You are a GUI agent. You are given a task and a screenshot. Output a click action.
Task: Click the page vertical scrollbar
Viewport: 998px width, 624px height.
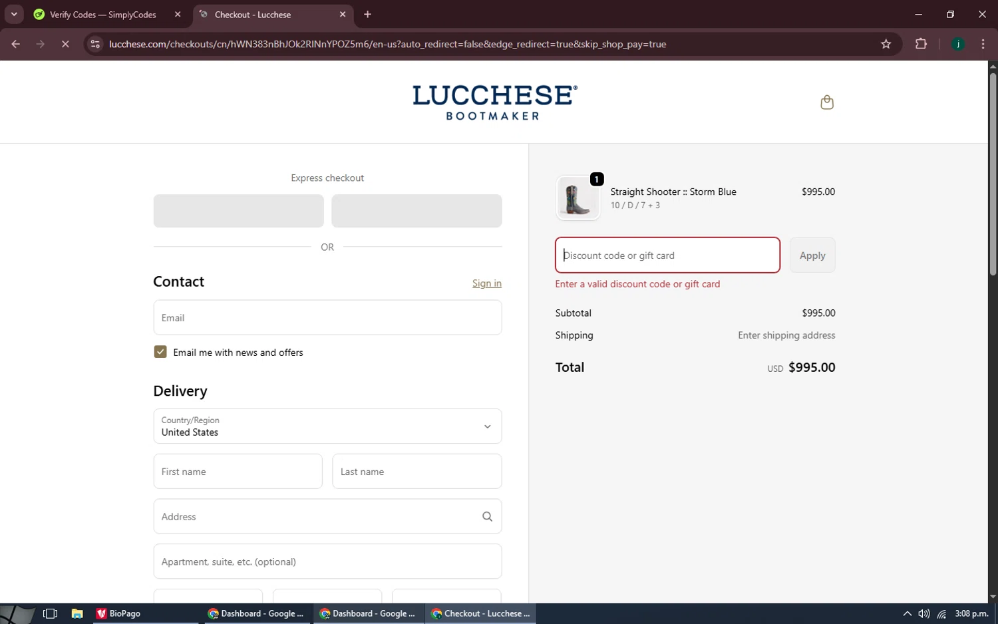[x=993, y=175]
